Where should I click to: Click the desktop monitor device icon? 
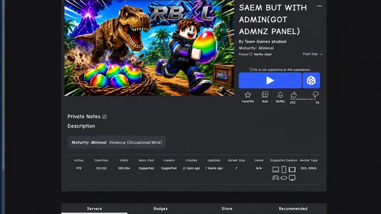tap(292, 178)
